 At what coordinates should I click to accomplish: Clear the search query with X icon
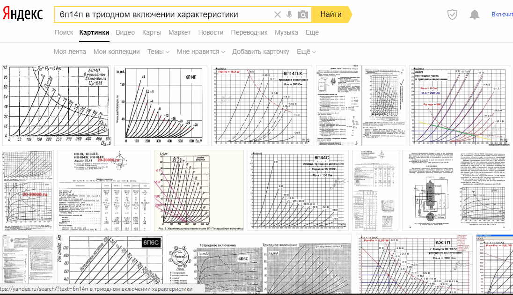click(277, 15)
